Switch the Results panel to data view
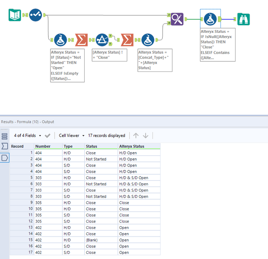The image size is (268, 259). coord(5,158)
